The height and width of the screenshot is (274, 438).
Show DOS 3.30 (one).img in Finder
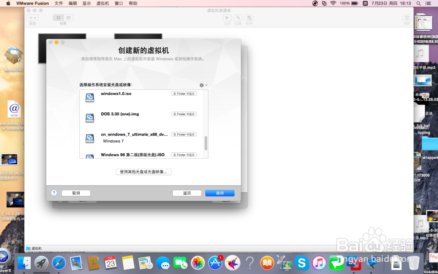pyautogui.click(x=184, y=114)
